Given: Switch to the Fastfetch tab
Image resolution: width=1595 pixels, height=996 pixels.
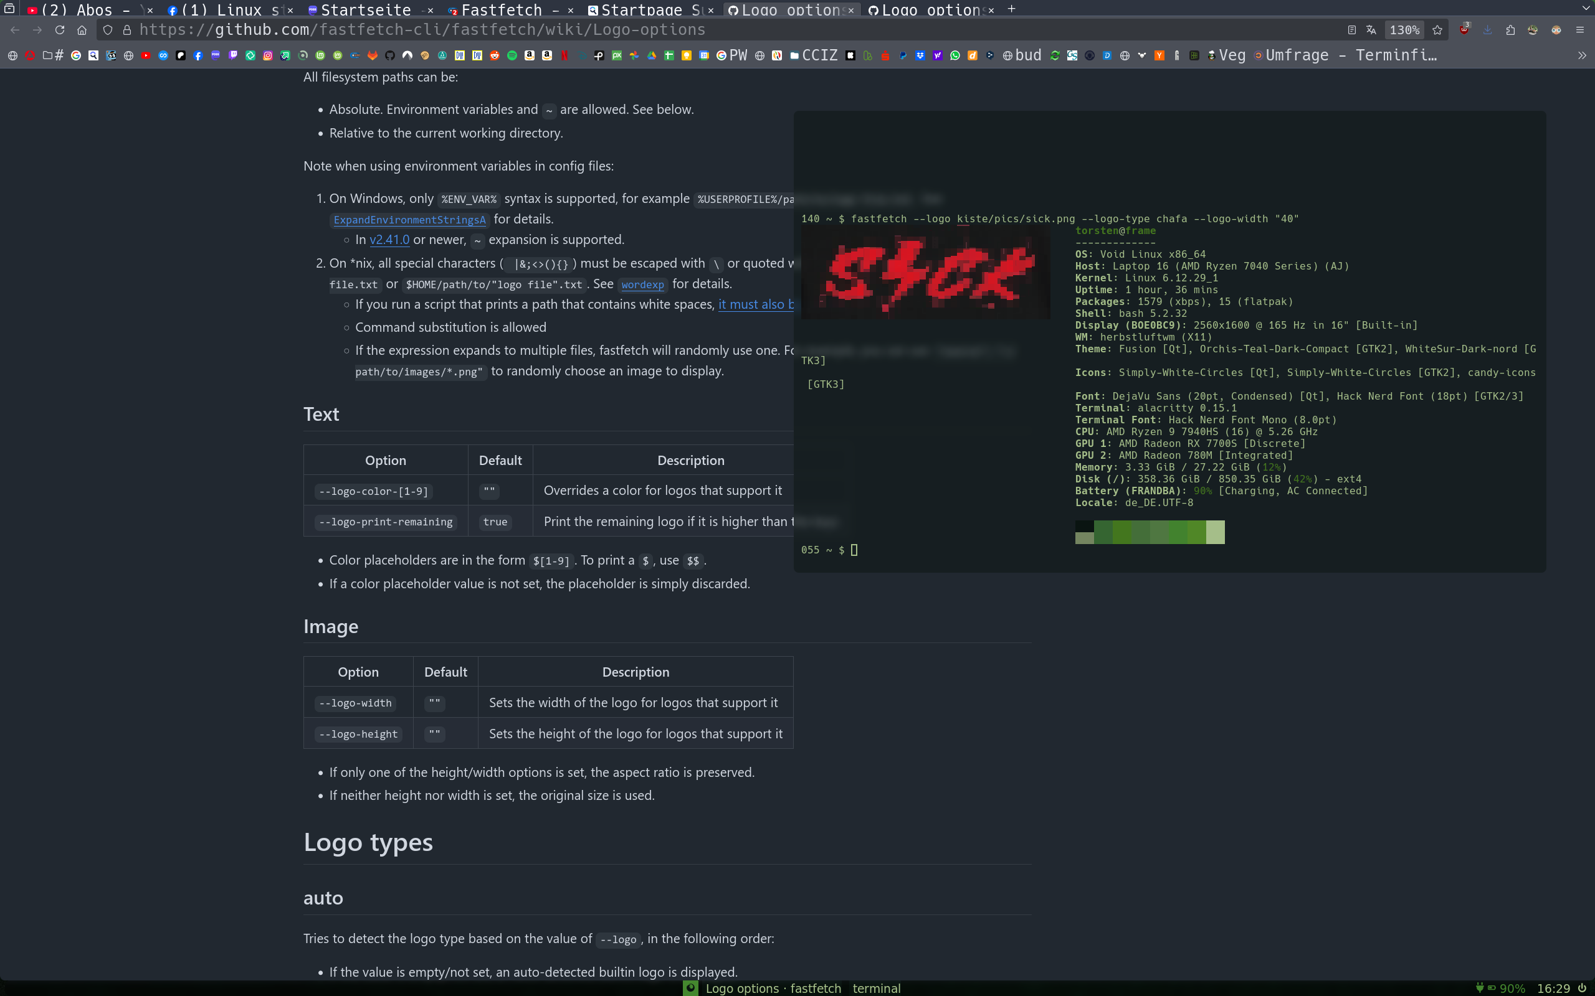Looking at the screenshot, I should point(502,10).
